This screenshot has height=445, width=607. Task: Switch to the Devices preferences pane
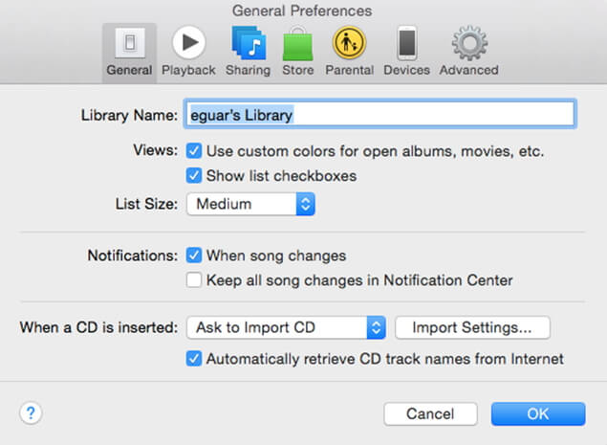click(407, 51)
